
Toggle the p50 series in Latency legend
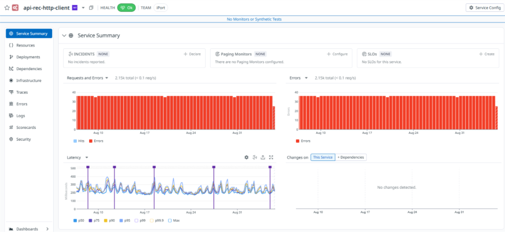click(79, 221)
